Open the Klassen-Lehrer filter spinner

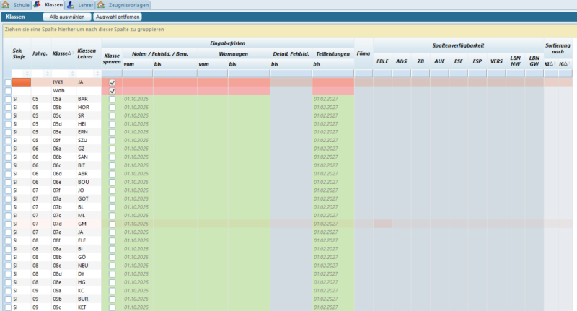97,74
